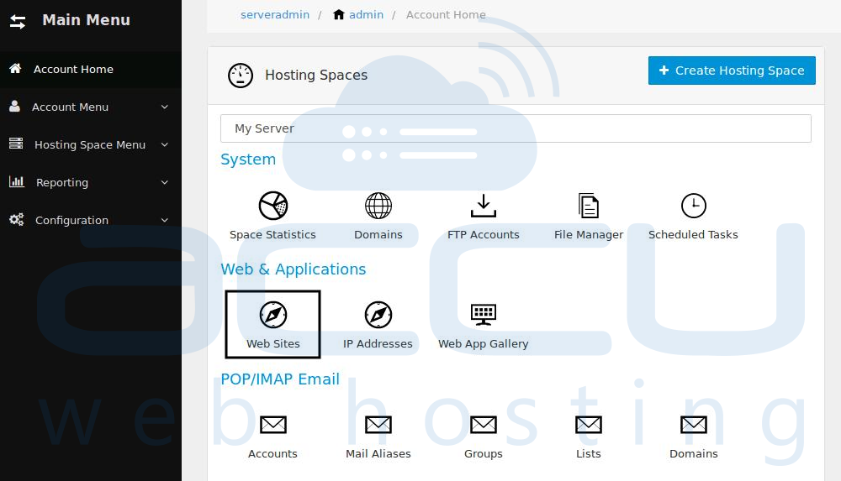Toggle the sidebar with the arrows icon
This screenshot has height=481, width=841.
18,22
